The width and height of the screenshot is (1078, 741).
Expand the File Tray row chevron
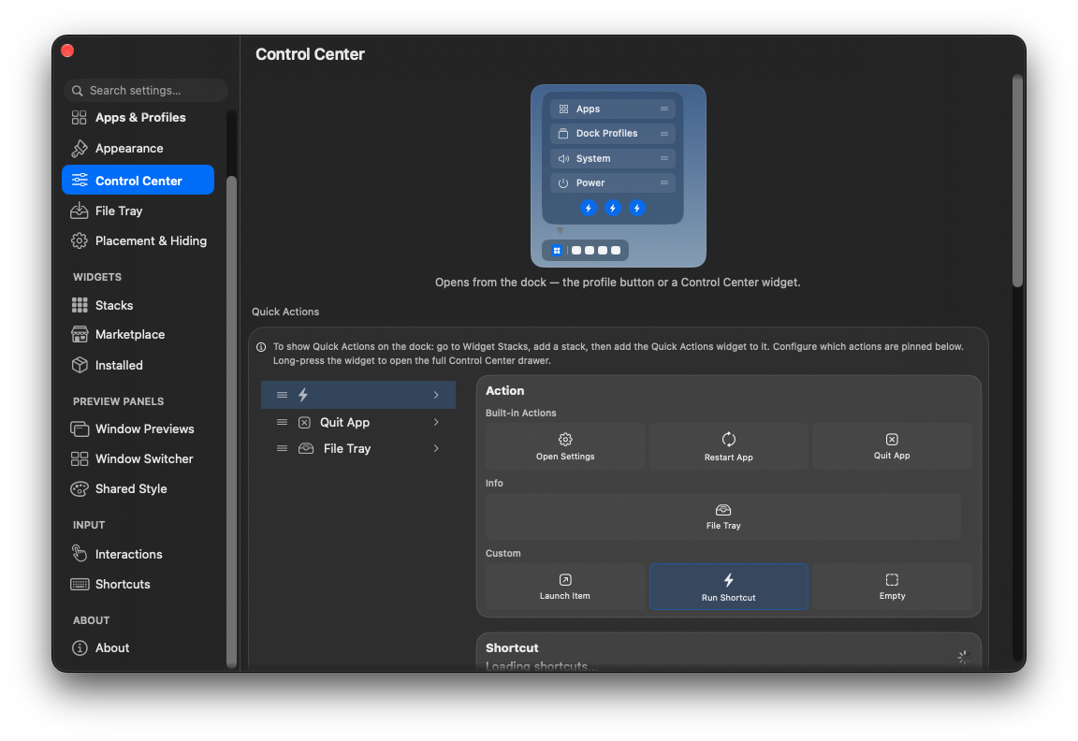(436, 448)
